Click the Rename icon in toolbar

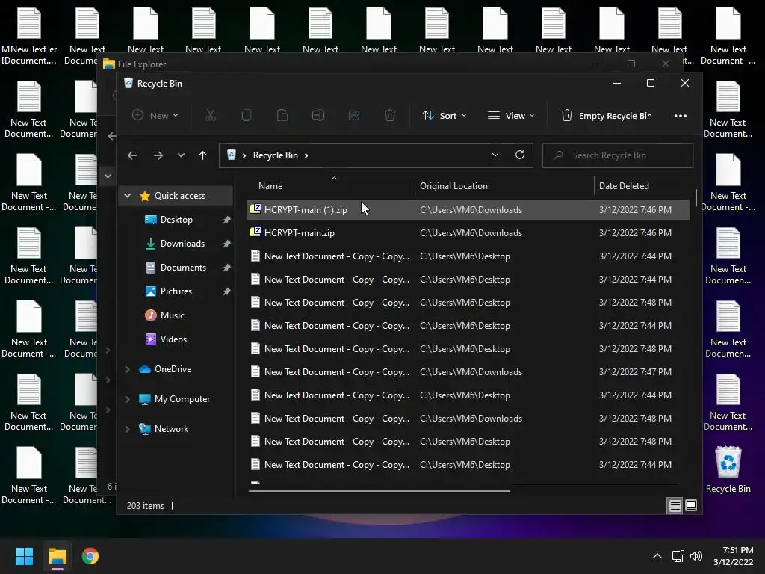(x=318, y=116)
